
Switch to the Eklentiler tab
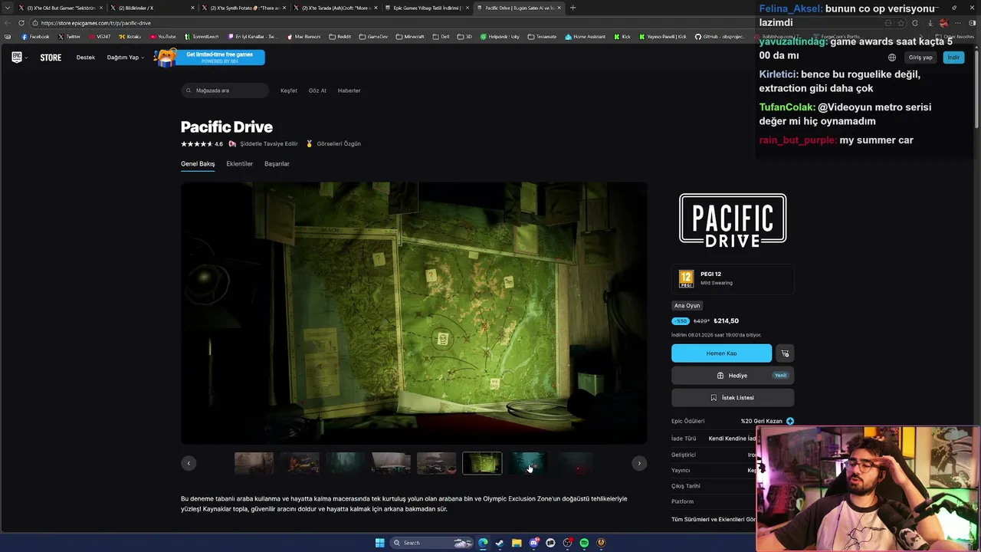tap(239, 164)
